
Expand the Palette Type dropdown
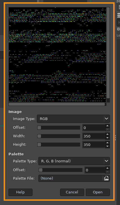74,161
